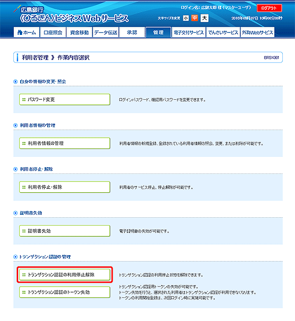295x321 pixels.
Task: Switch to the 口座照会 tab
Action: pos(53,32)
